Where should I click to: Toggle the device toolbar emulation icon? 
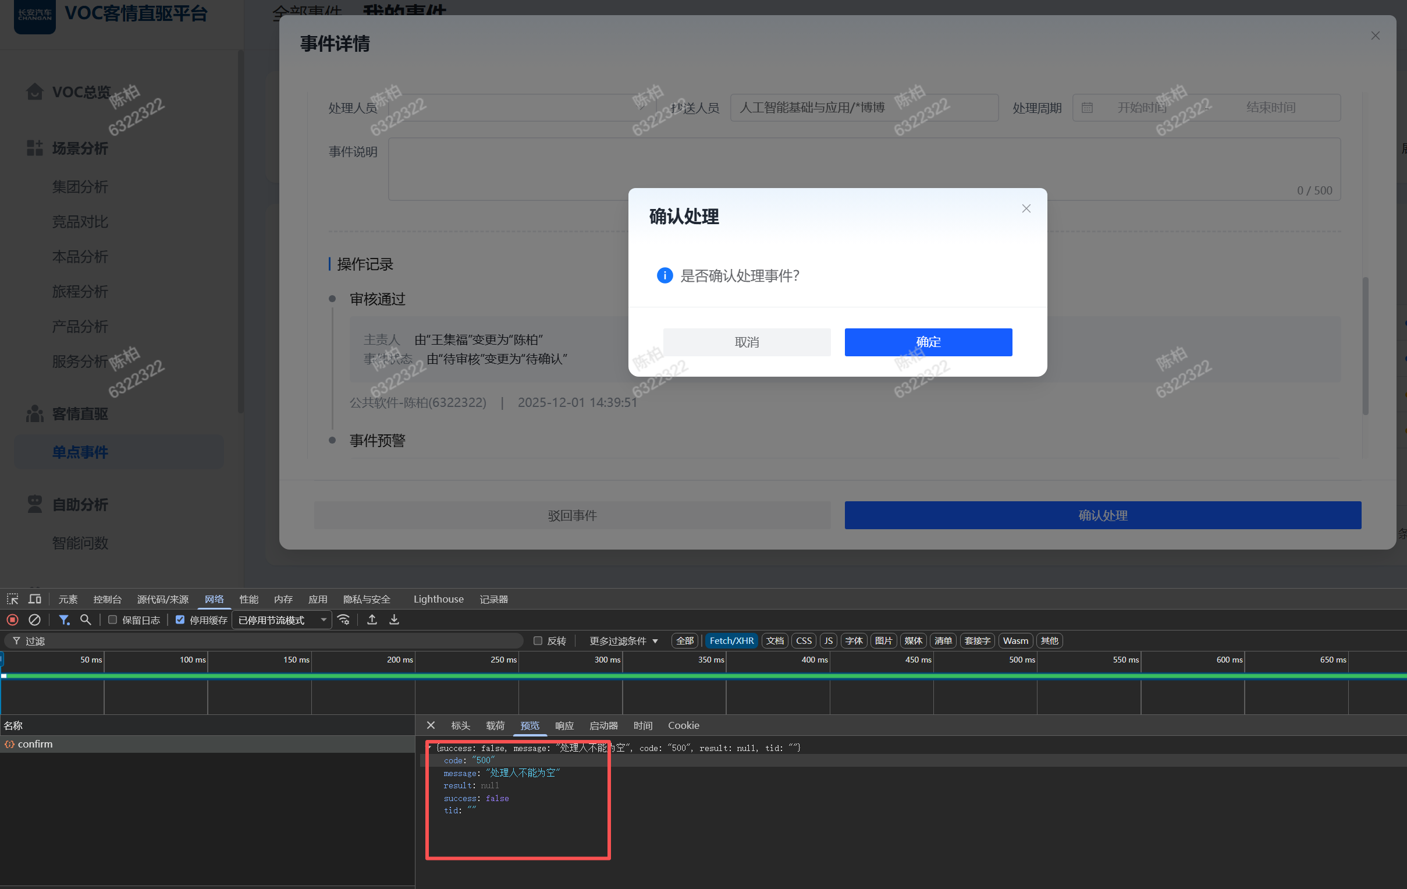[35, 599]
